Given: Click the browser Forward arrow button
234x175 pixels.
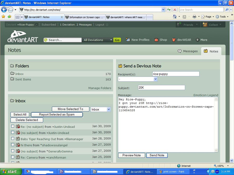Looking at the screenshot, I should tap(10, 10).
